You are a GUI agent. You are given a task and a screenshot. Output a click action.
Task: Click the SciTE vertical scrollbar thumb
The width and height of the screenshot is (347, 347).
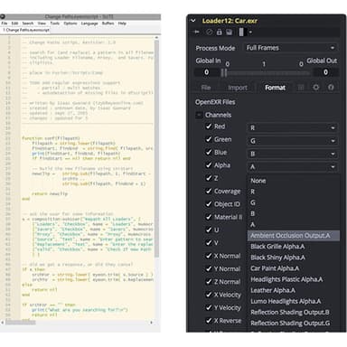[156, 149]
